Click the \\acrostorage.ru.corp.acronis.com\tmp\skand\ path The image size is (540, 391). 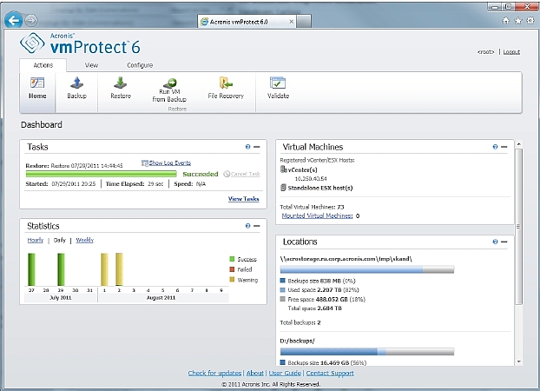(346, 259)
